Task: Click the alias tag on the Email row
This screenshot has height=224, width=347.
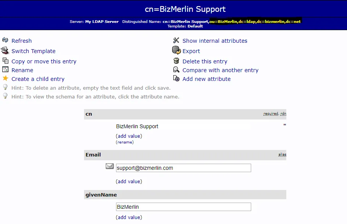Action: point(282,155)
